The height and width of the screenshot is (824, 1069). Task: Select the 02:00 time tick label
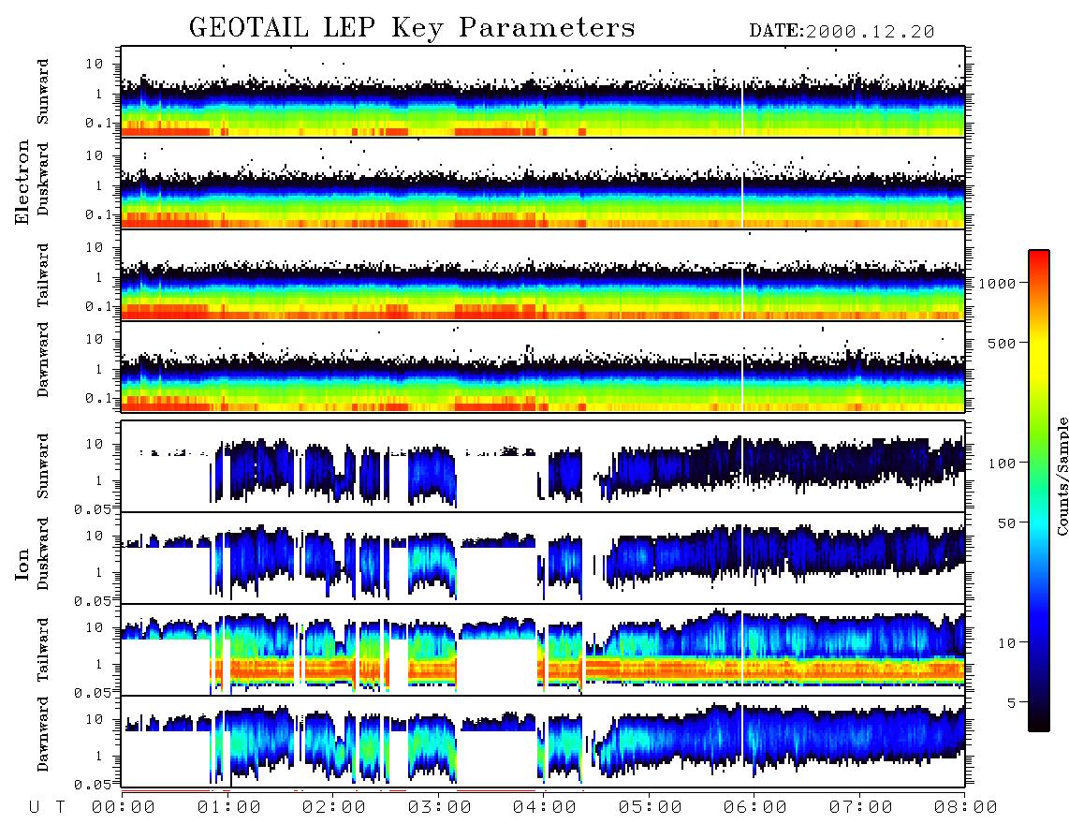pyautogui.click(x=334, y=808)
